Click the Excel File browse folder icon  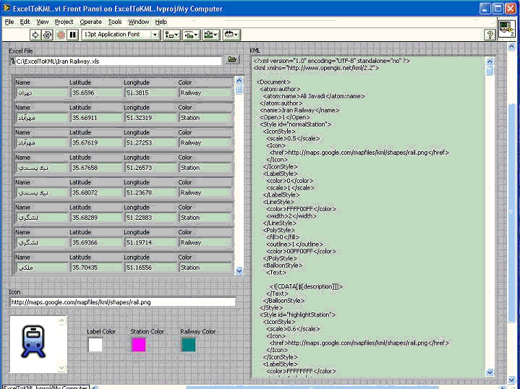tap(232, 61)
